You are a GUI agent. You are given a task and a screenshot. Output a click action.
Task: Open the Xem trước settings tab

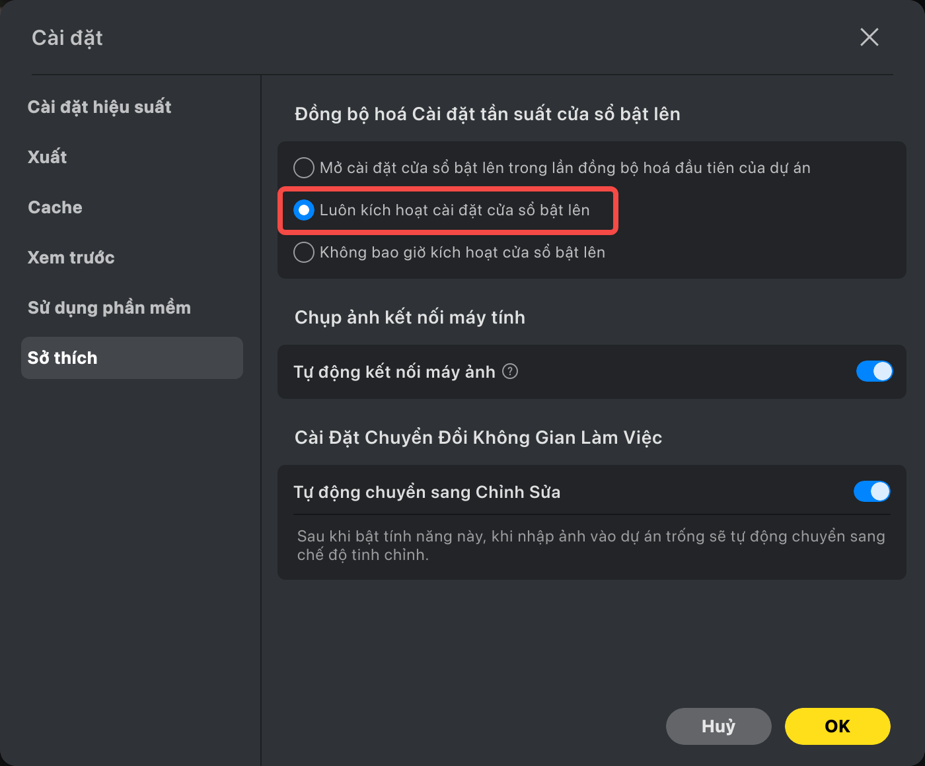71,258
